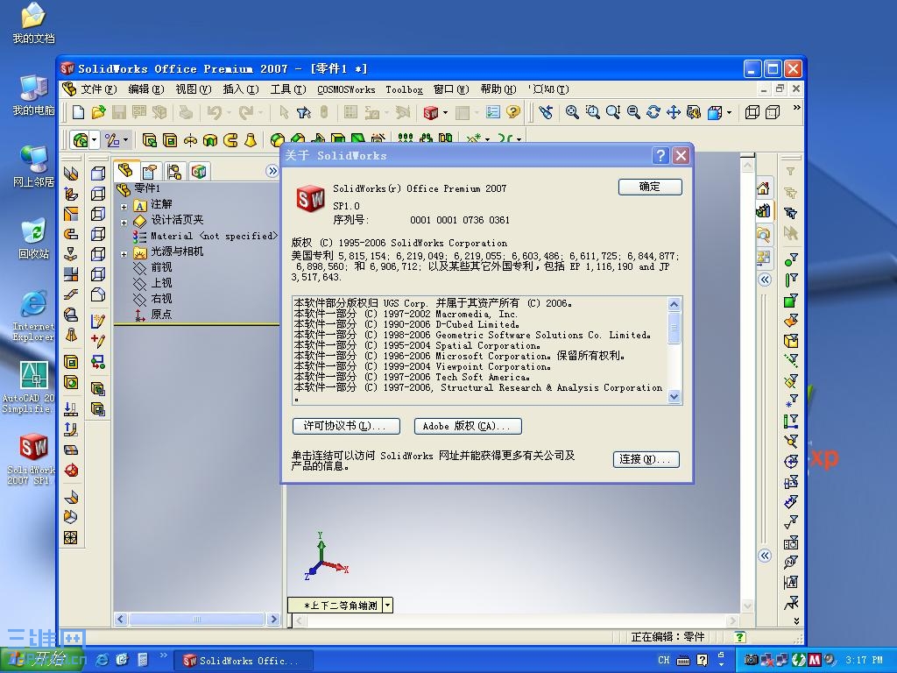The width and height of the screenshot is (897, 673).
Task: Click the selection filter funnel icon beside cursor
Action: point(304,112)
